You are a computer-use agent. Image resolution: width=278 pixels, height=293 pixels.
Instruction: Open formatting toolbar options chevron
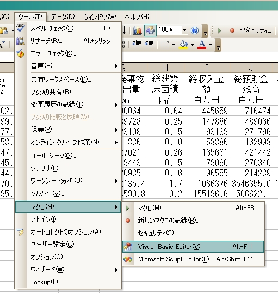218,45
